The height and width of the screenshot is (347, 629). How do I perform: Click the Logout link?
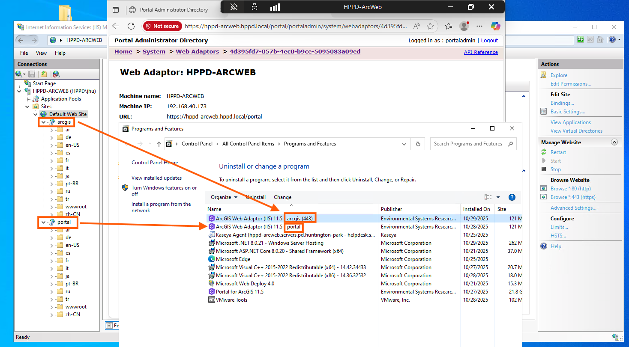pyautogui.click(x=489, y=40)
